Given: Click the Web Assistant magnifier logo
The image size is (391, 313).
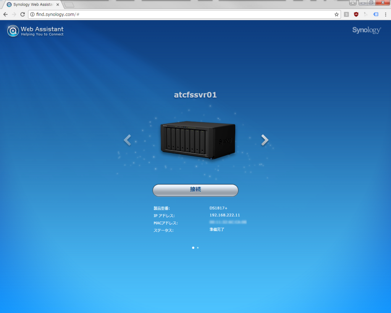Looking at the screenshot, I should pos(13,31).
